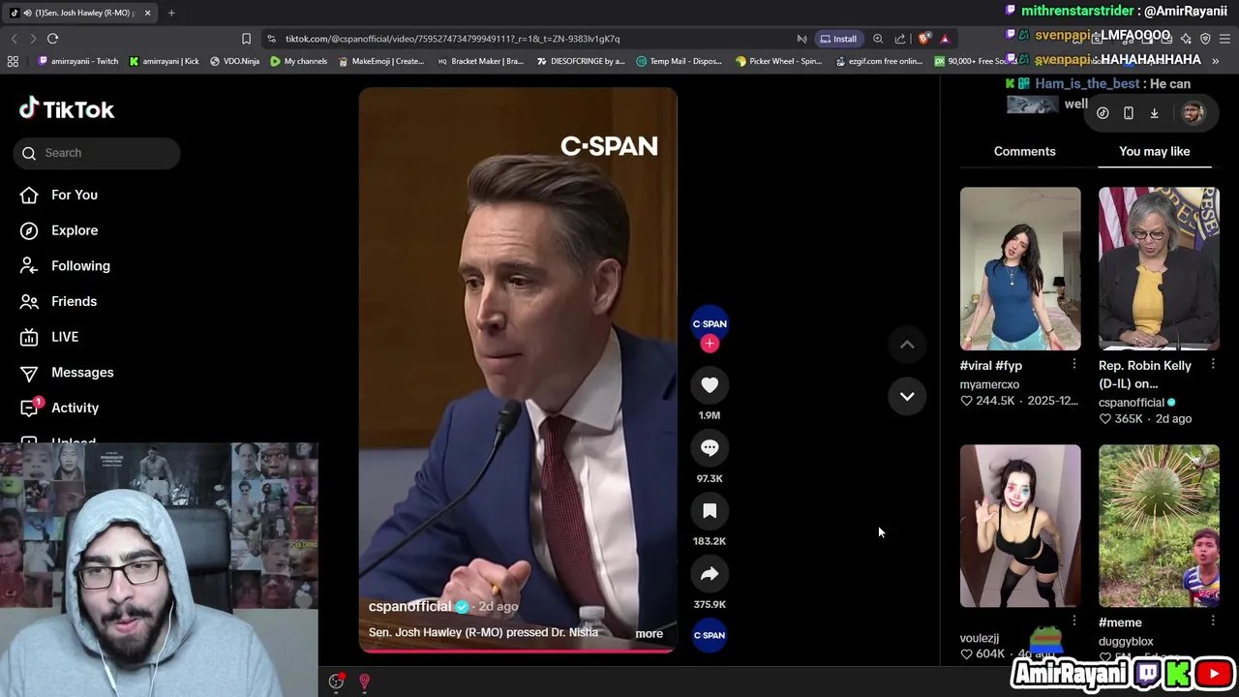Click the verified badge next to cspanofficial
This screenshot has width=1239, height=697.
[x=462, y=607]
